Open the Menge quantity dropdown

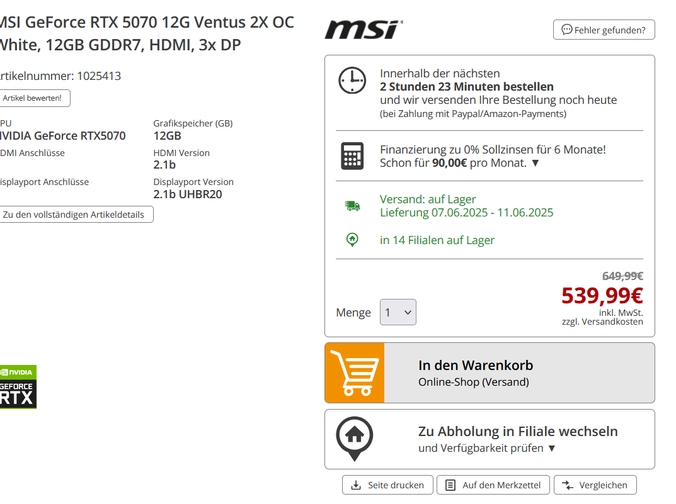398,312
